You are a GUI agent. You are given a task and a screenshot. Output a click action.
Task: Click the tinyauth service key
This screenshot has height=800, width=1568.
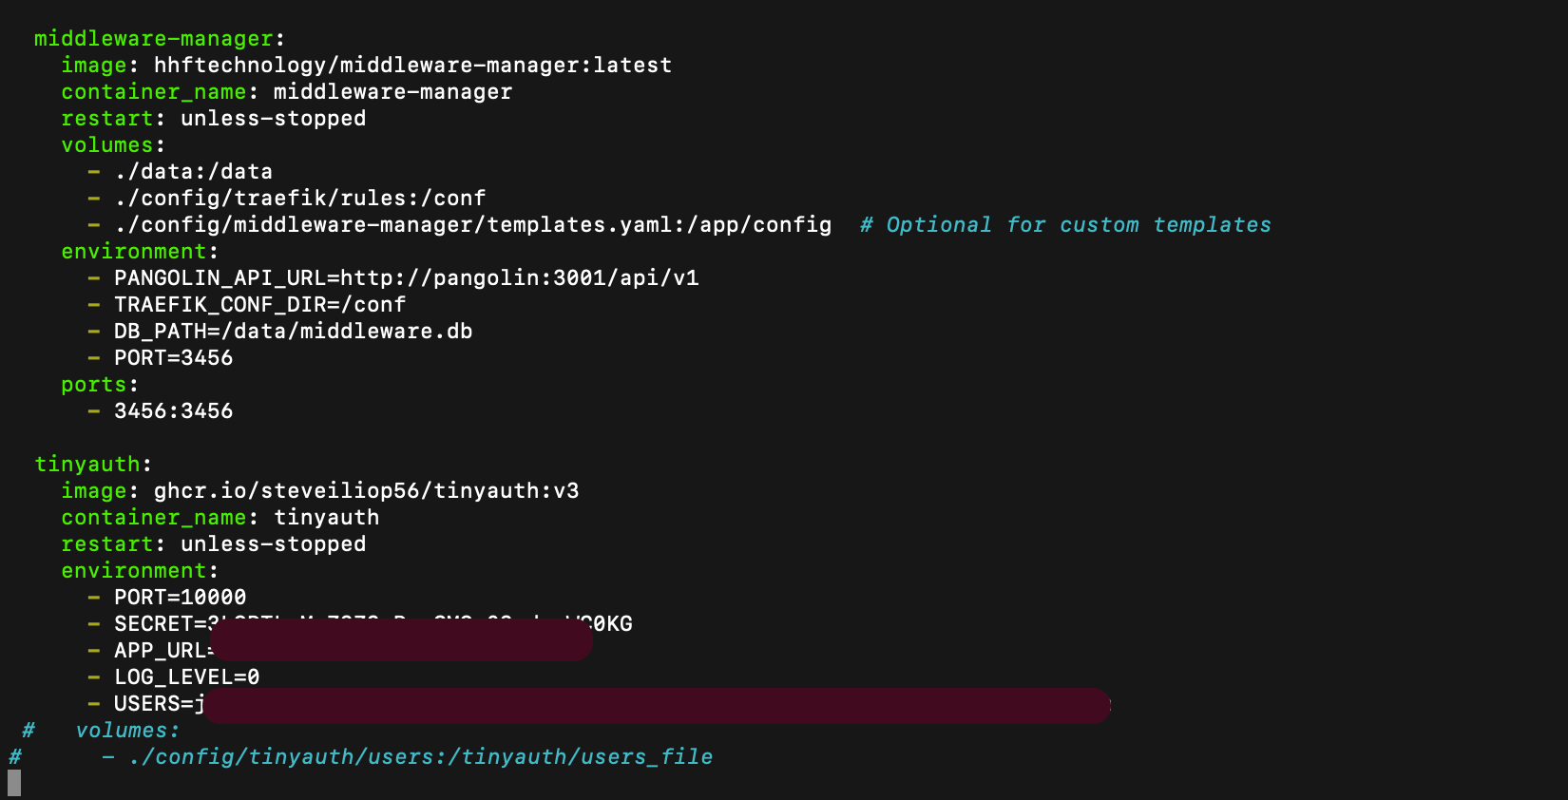pyautogui.click(x=86, y=465)
